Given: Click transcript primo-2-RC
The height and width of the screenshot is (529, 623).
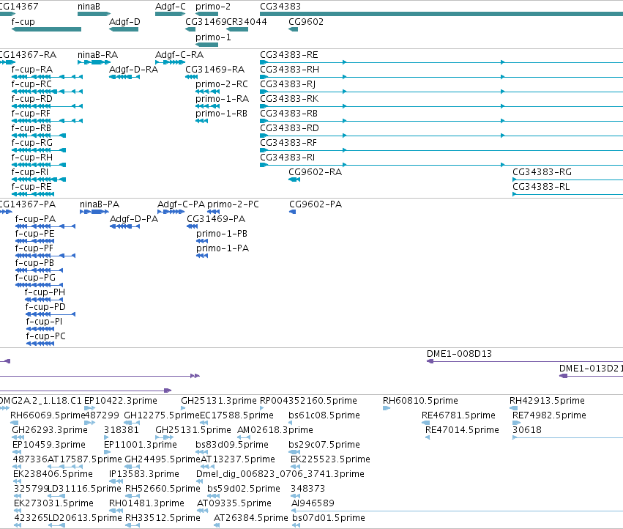Looking at the screenshot, I should (207, 92).
